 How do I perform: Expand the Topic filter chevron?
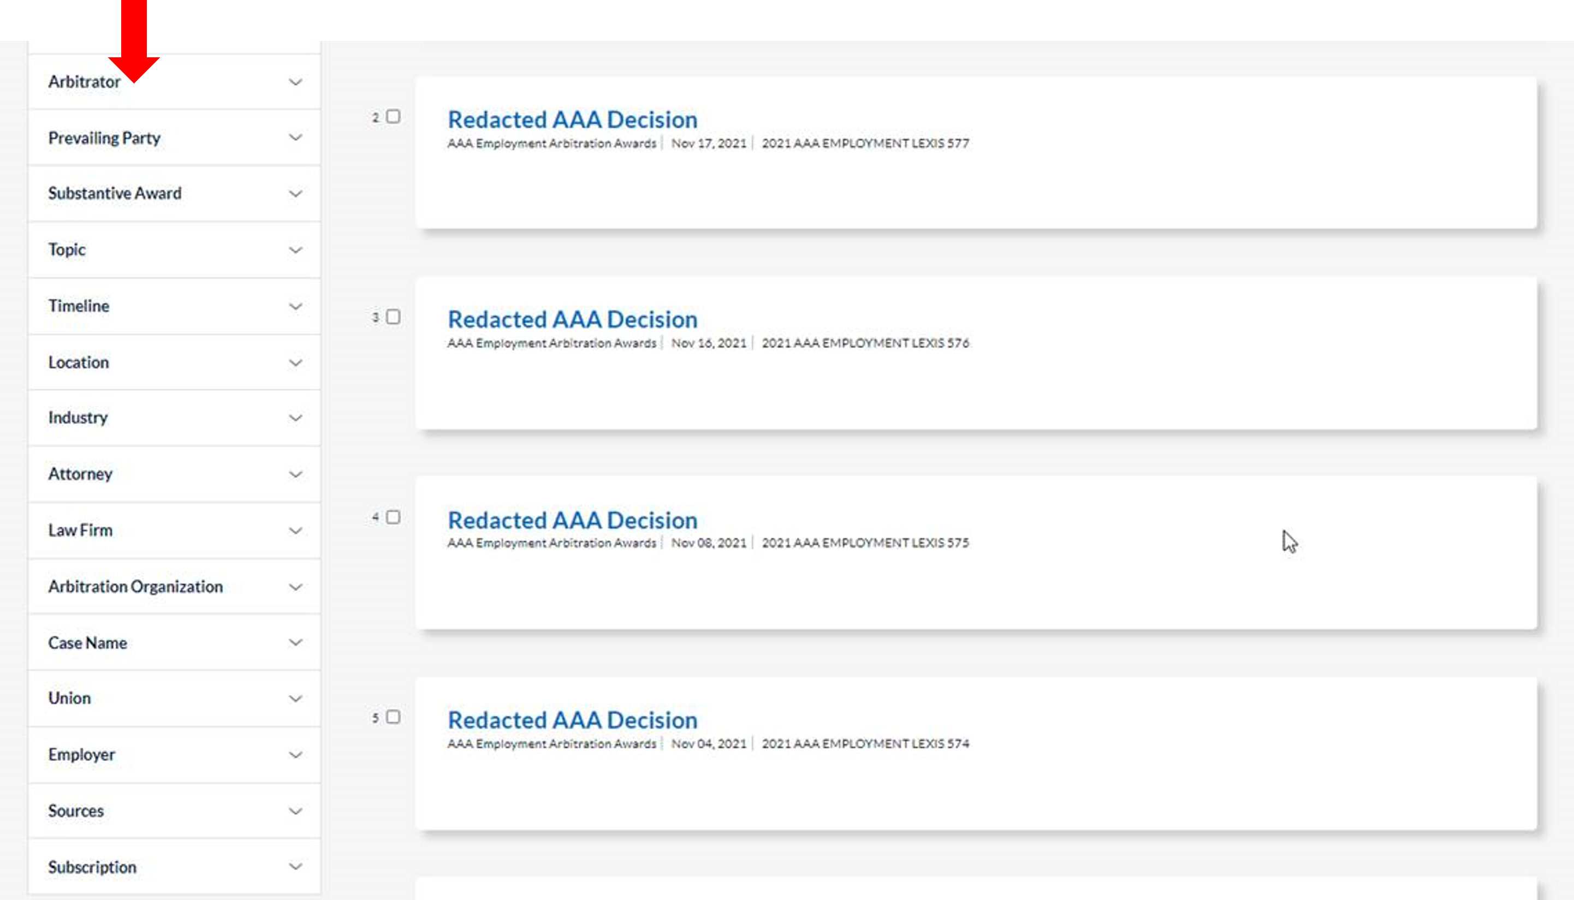295,250
